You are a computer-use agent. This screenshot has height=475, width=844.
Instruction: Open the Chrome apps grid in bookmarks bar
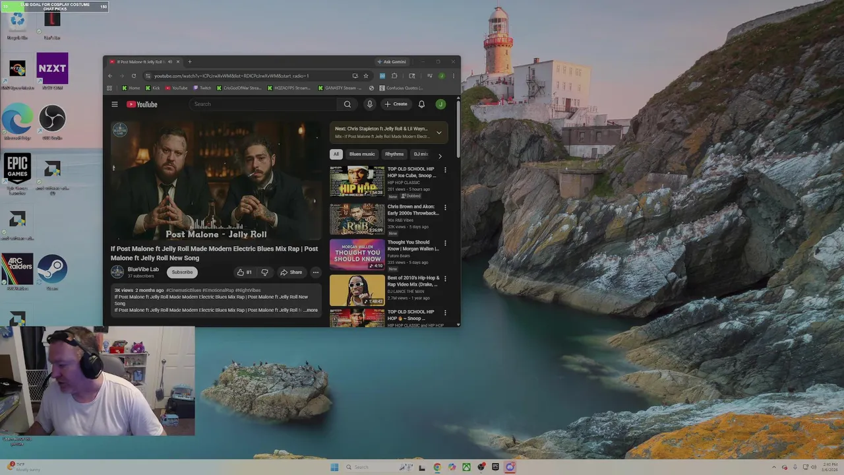pyautogui.click(x=109, y=88)
